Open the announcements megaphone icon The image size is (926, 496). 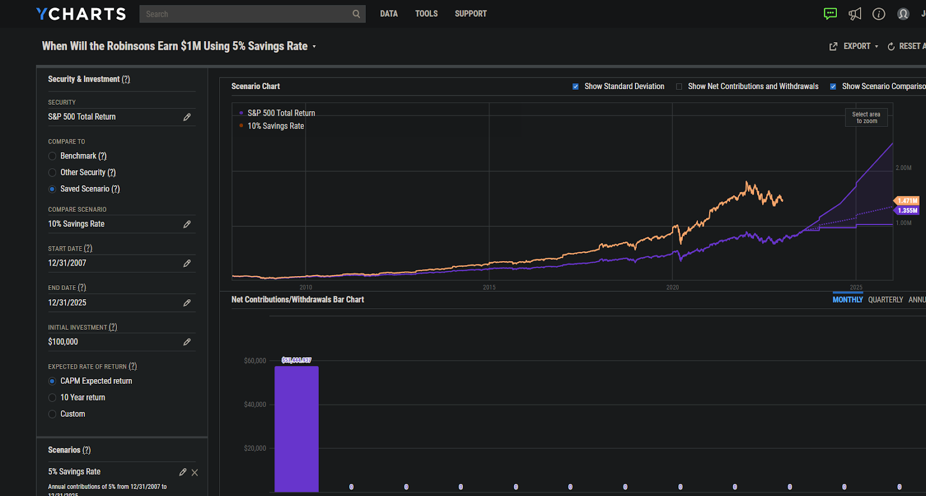pyautogui.click(x=855, y=14)
